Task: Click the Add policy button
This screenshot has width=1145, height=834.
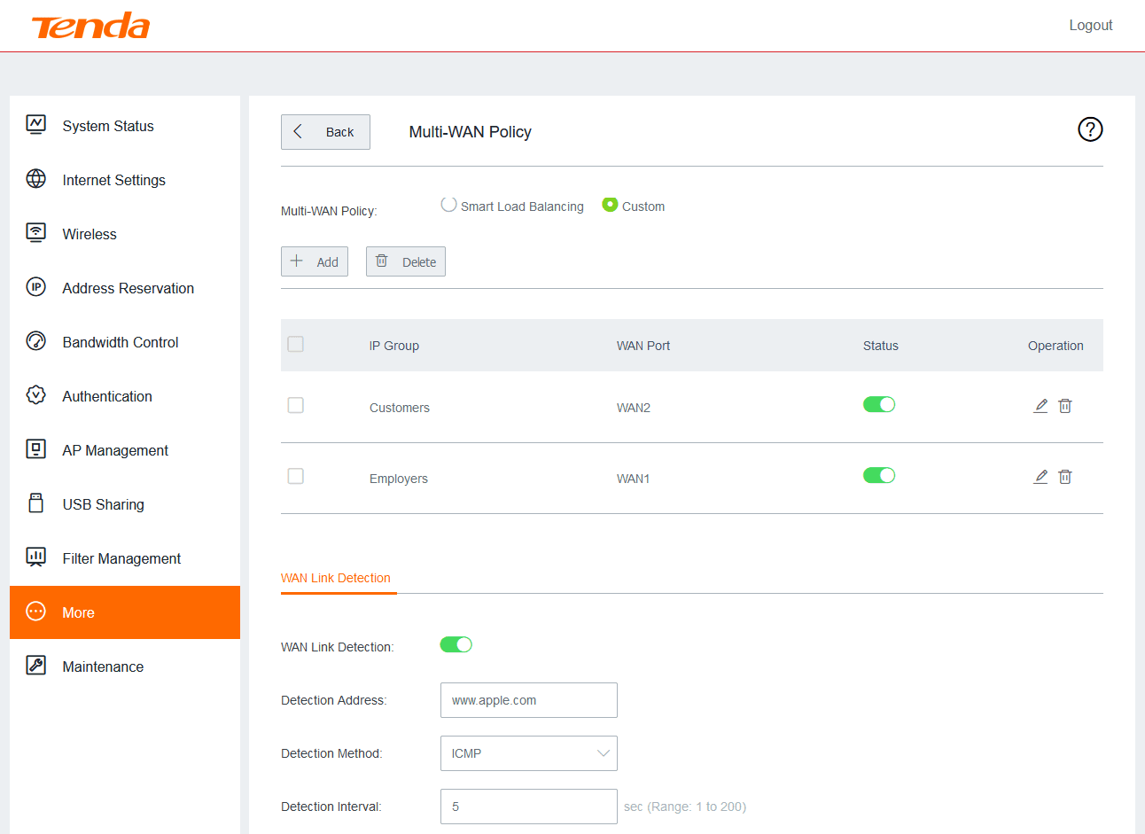Action: point(315,261)
